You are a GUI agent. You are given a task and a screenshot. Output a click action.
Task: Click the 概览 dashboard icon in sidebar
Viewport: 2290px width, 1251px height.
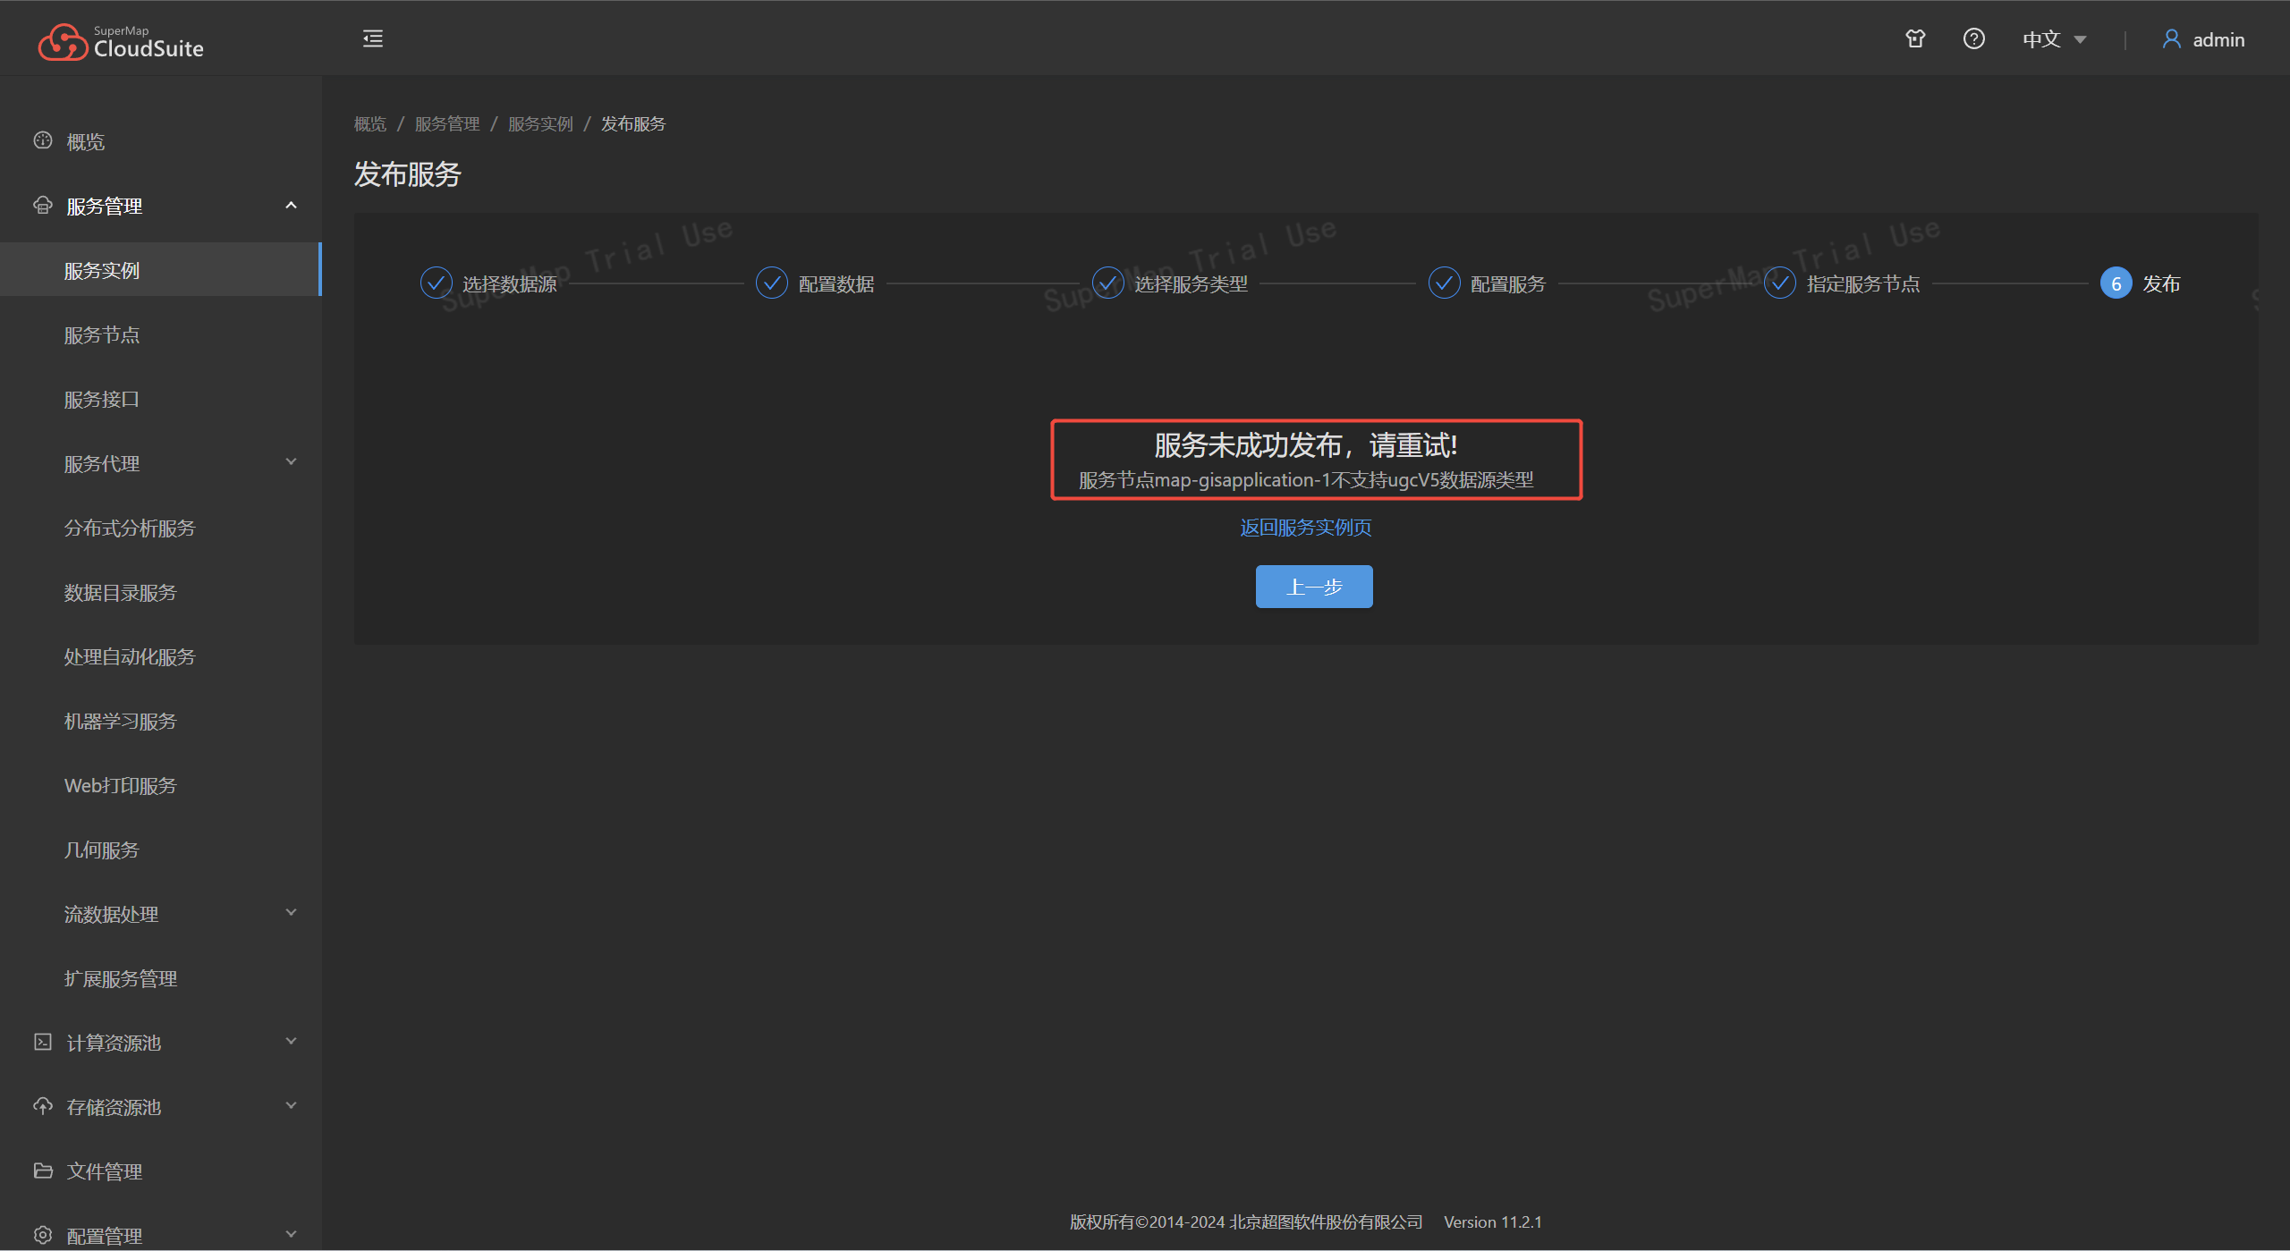coord(43,140)
